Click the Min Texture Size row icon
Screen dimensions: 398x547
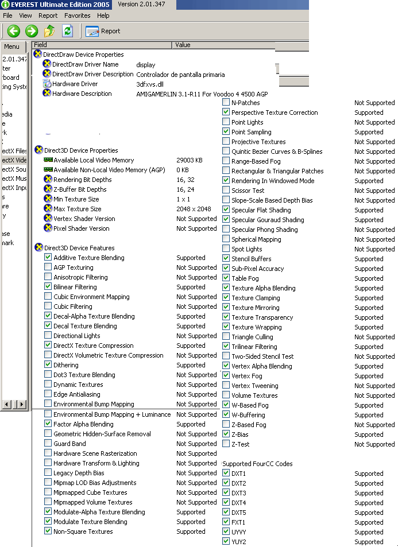pyautogui.click(x=48, y=199)
